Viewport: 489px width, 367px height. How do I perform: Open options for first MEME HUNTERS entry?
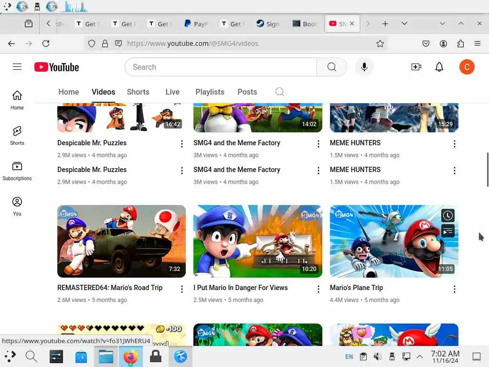455,143
